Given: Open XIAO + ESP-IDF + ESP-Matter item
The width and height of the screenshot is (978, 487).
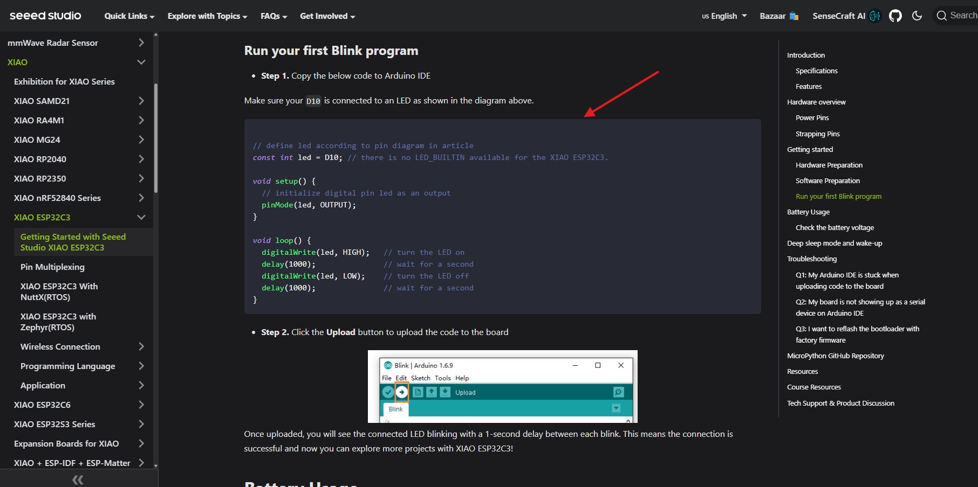Looking at the screenshot, I should coord(72,463).
